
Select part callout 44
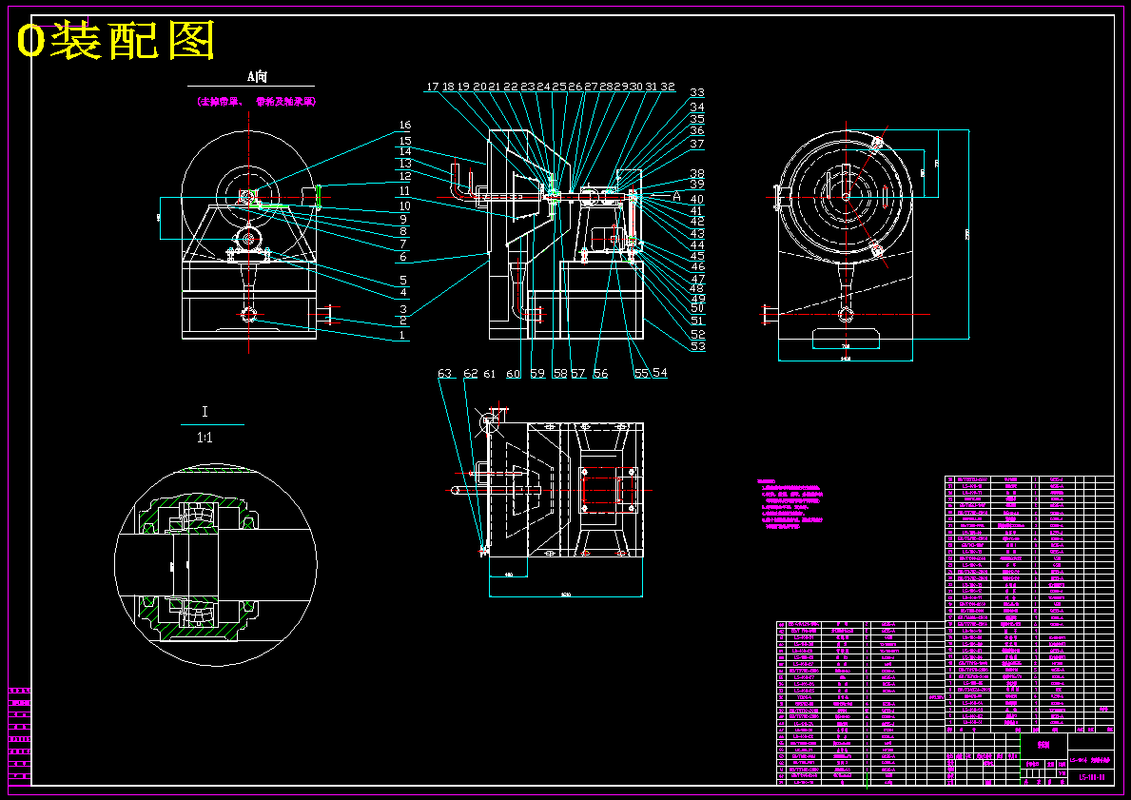point(697,244)
